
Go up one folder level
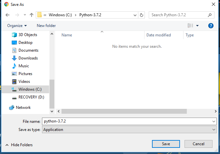point(32,15)
